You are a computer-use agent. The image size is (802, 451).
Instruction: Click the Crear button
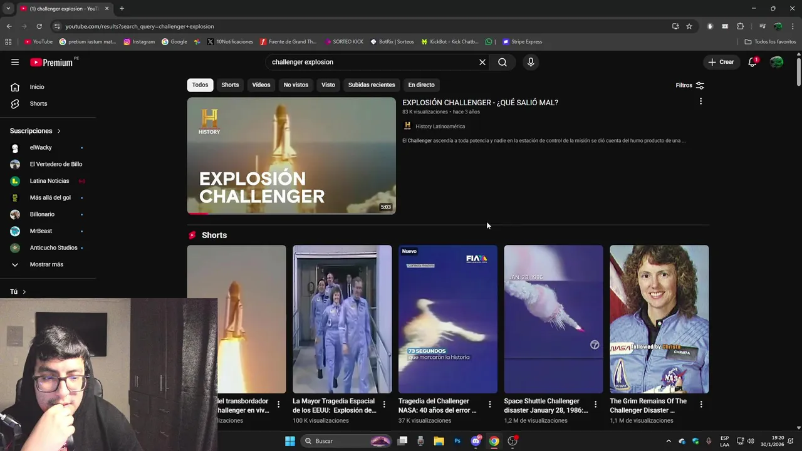click(x=721, y=62)
